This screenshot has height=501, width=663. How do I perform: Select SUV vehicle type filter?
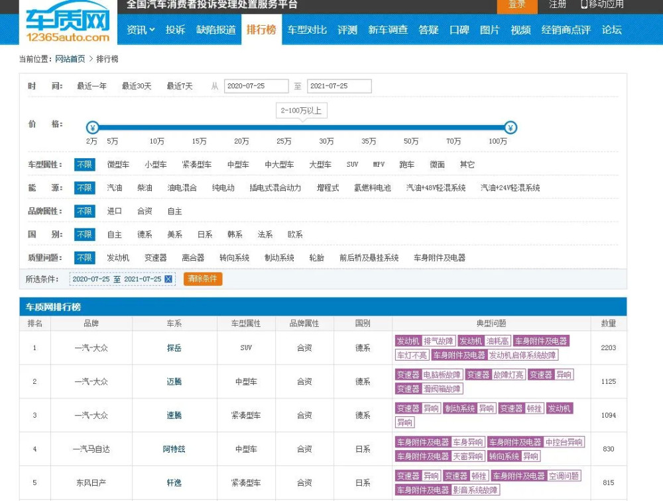tap(352, 165)
